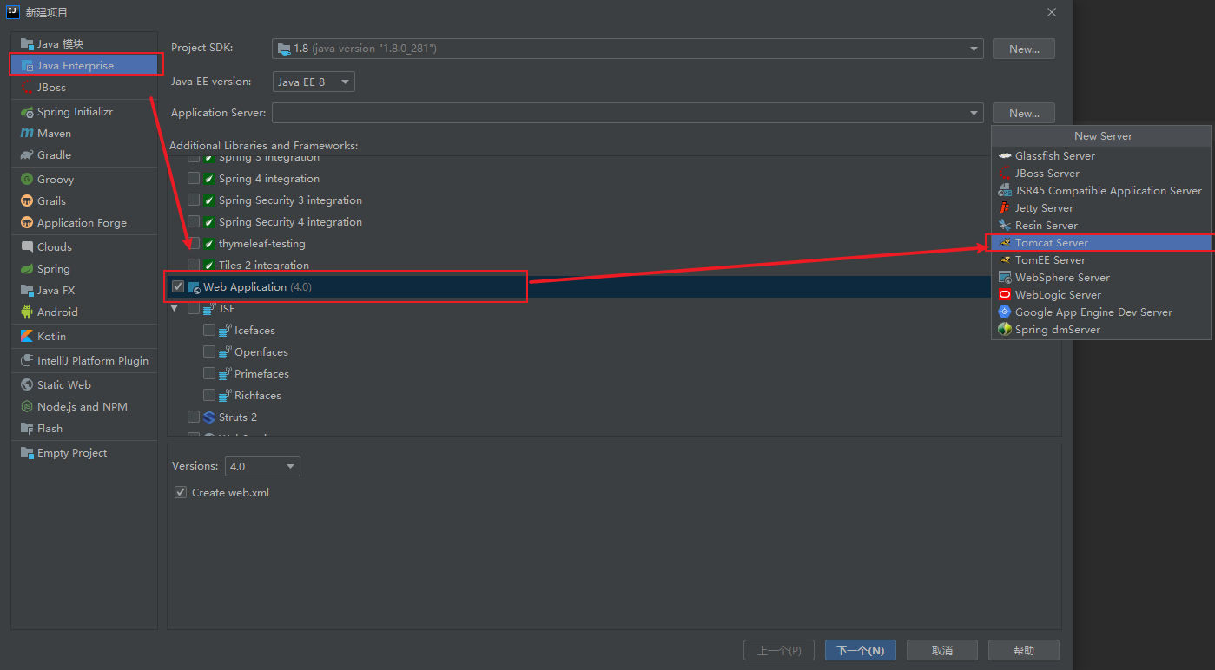This screenshot has width=1215, height=670.
Task: Select the Java module icon in sidebar
Action: pos(27,43)
